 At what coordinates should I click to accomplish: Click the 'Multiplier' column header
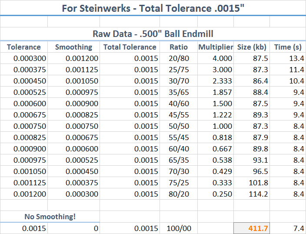pos(216,47)
